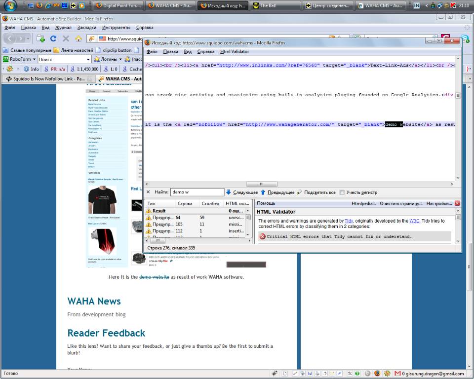474x379 pixels.
Task: Launch Firefox from the quick launch bar
Action: coord(39,5)
